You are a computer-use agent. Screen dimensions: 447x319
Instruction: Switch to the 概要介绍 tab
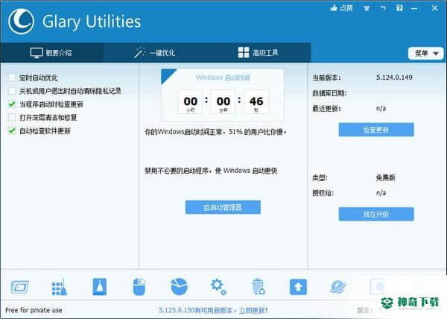pos(51,52)
